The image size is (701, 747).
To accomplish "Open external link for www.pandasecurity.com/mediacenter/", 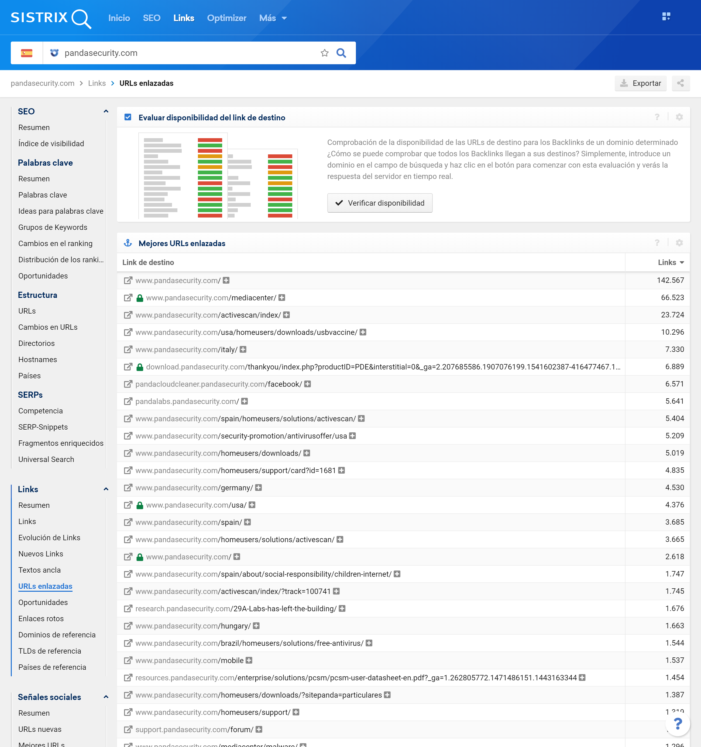I will [128, 298].
